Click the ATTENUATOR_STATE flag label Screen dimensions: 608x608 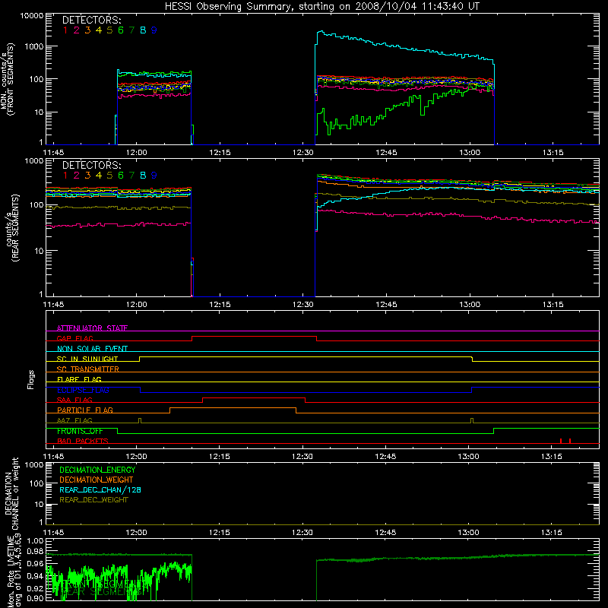(92, 328)
